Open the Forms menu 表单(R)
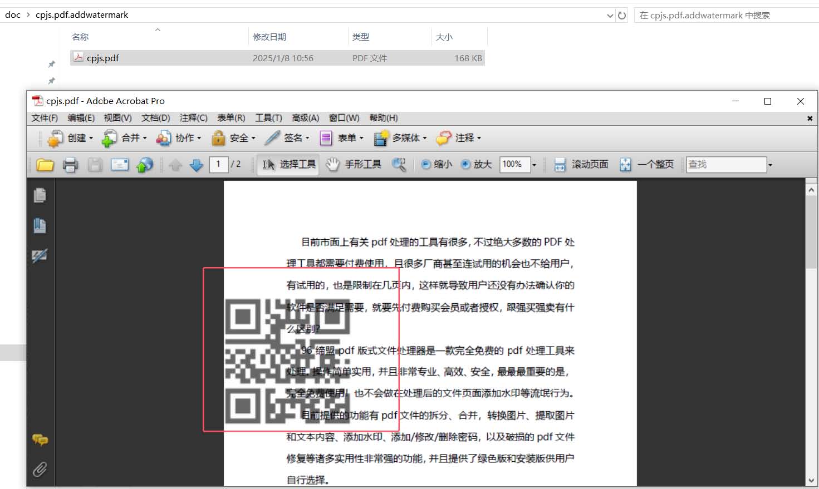 pyautogui.click(x=231, y=118)
